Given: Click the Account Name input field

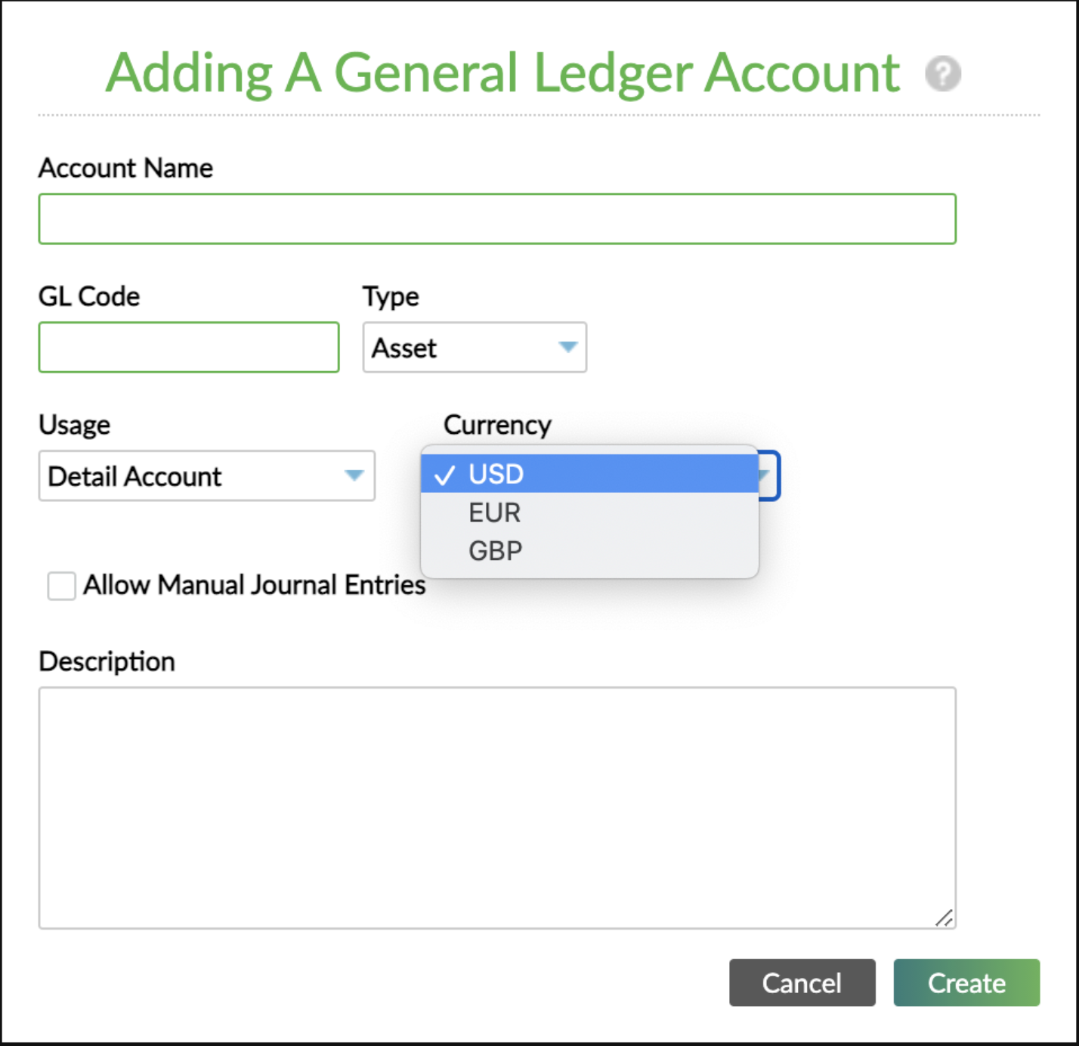Looking at the screenshot, I should click(497, 218).
